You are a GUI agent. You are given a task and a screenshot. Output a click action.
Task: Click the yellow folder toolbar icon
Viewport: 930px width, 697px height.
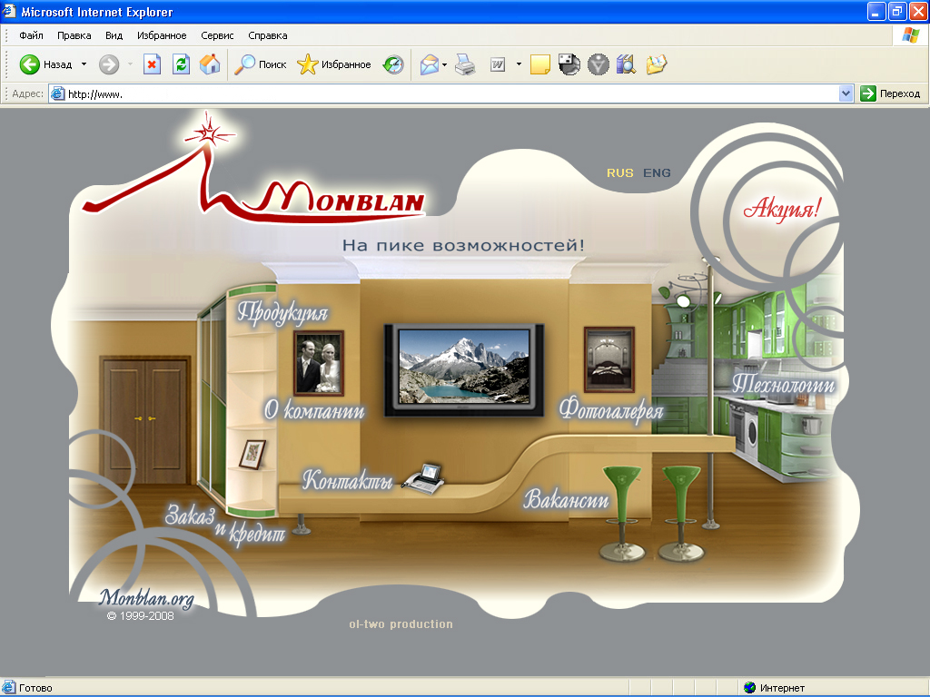(x=656, y=64)
